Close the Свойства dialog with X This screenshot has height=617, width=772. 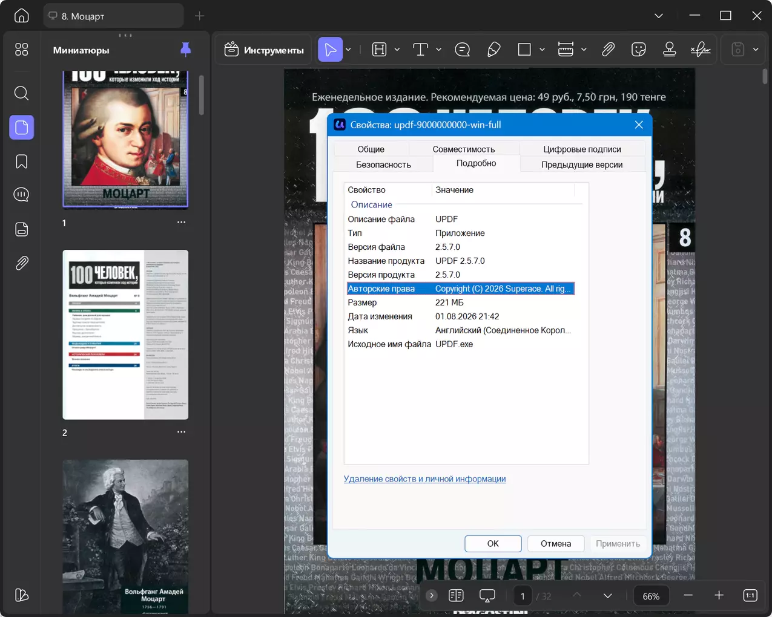point(639,125)
